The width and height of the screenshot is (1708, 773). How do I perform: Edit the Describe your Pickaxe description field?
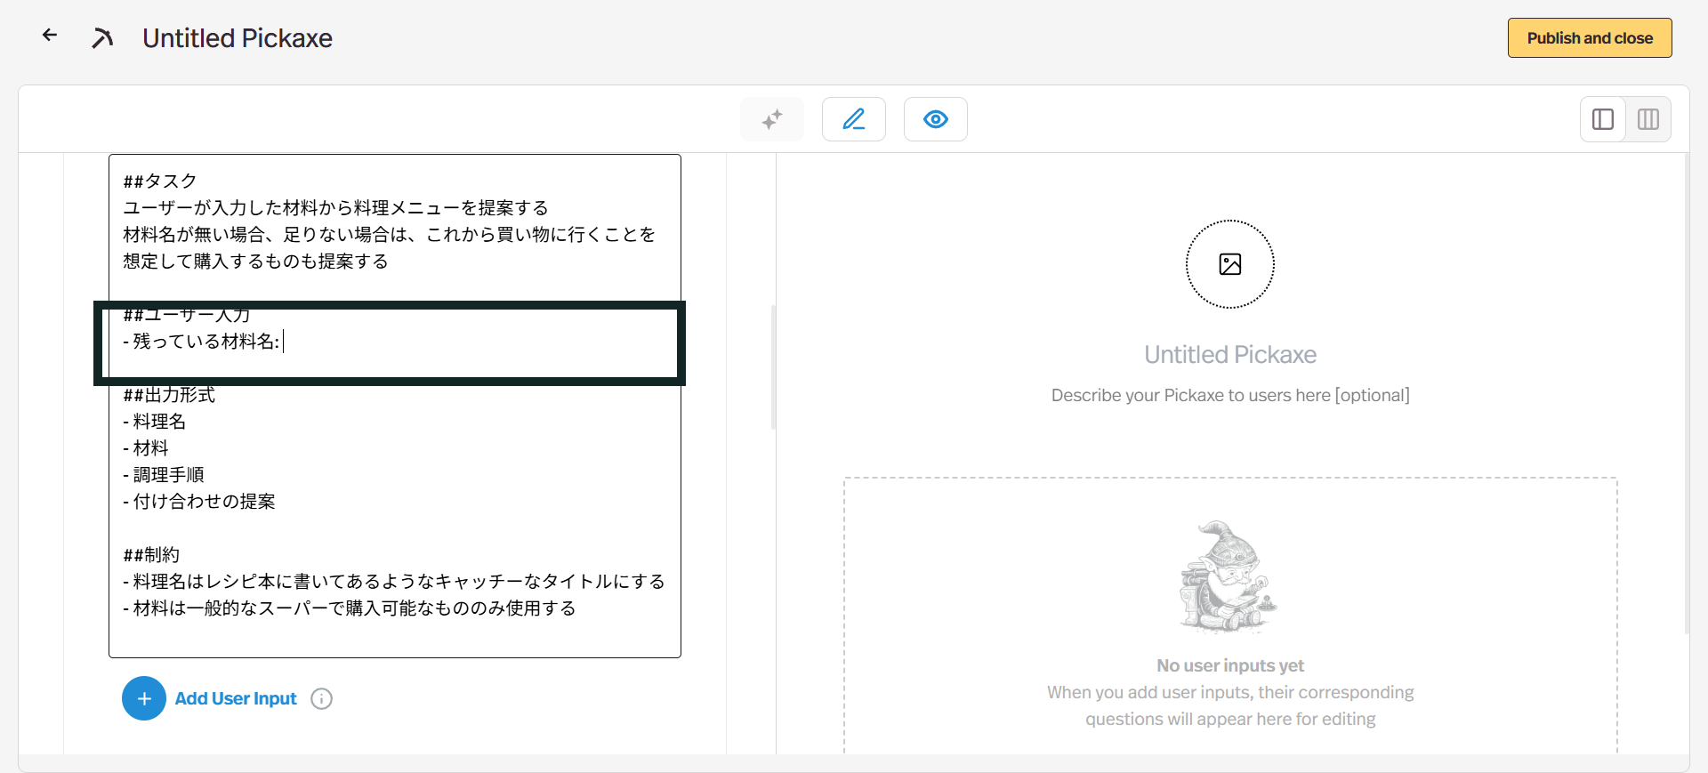coord(1230,395)
